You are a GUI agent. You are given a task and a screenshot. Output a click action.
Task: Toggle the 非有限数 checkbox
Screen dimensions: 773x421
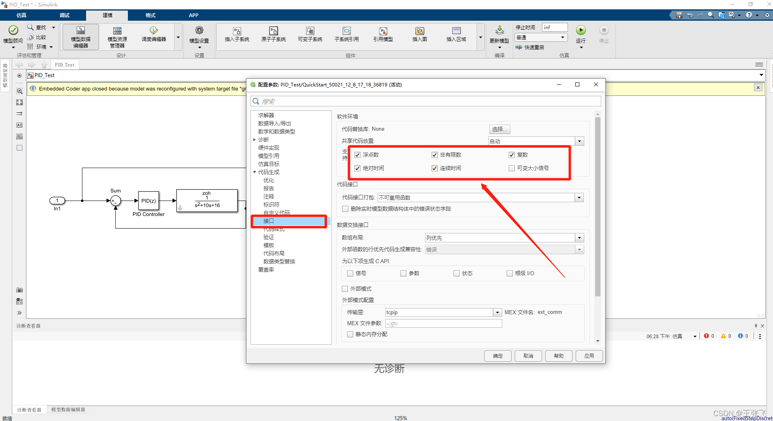coord(435,155)
